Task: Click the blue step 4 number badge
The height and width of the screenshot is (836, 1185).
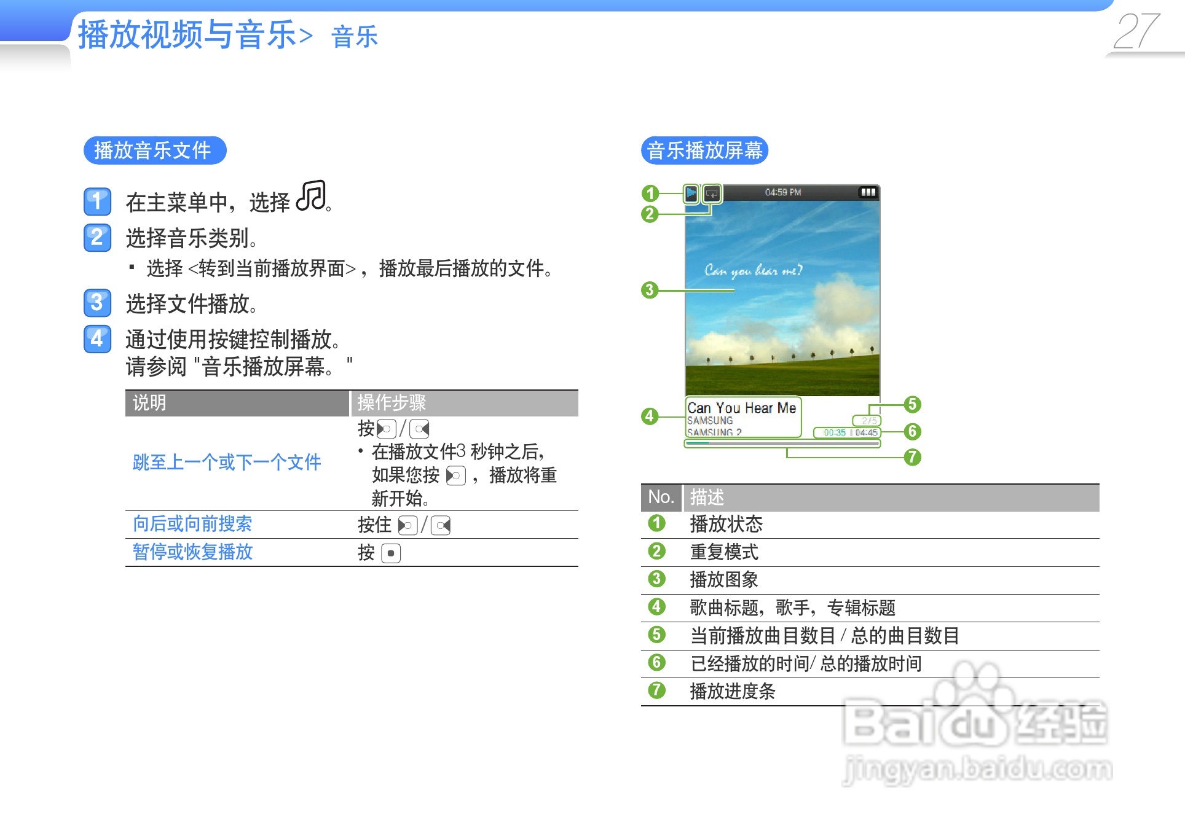Action: [97, 338]
